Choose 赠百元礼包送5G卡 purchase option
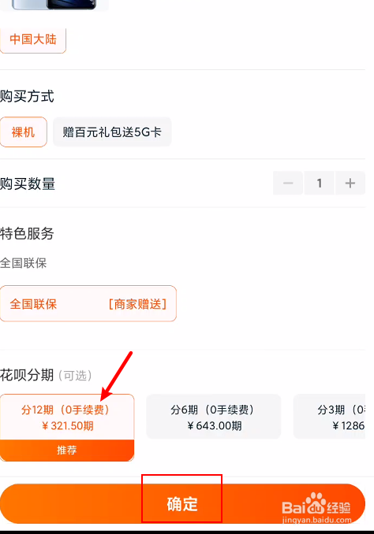 tap(112, 132)
